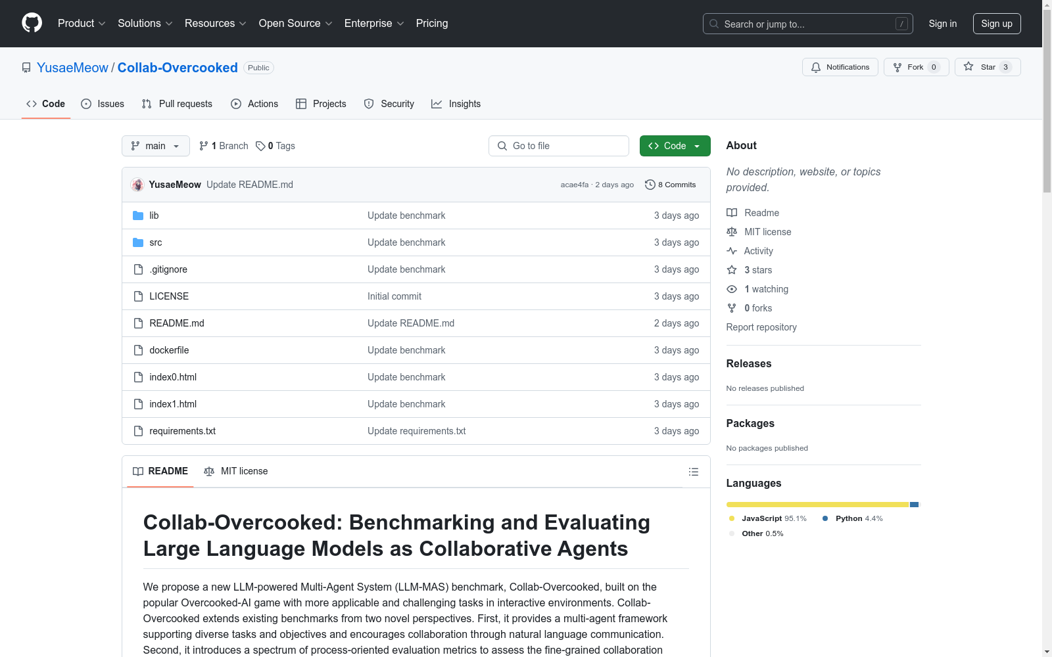Click the star icon beside 3 stars

tap(732, 270)
